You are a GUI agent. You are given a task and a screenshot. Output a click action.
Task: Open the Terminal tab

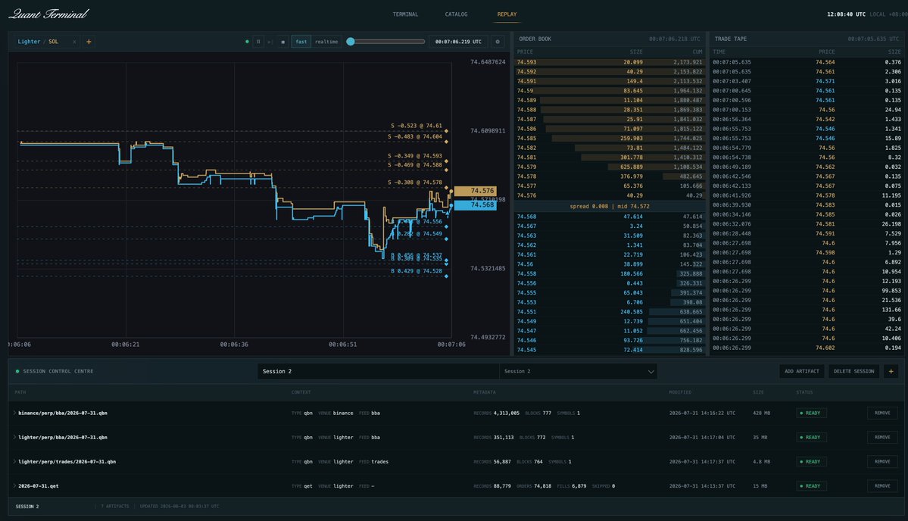[x=405, y=14]
